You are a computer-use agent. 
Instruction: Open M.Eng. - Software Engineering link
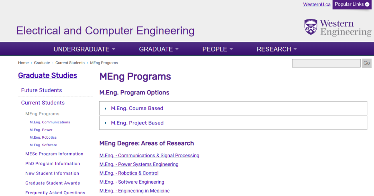[x=132, y=182]
